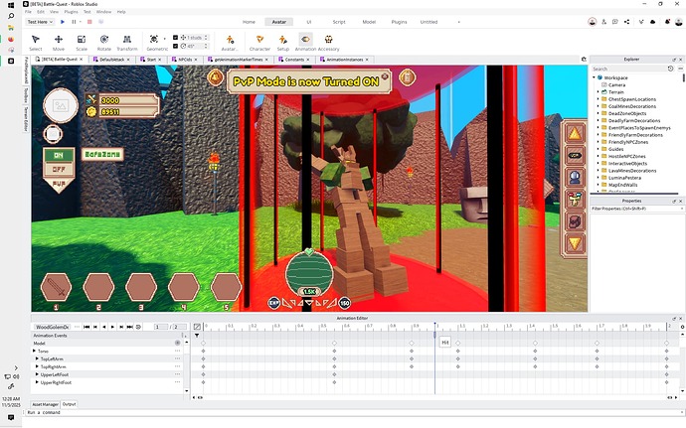Jump to first animation frame
Viewport: 686px width, 428px height.
[86, 327]
